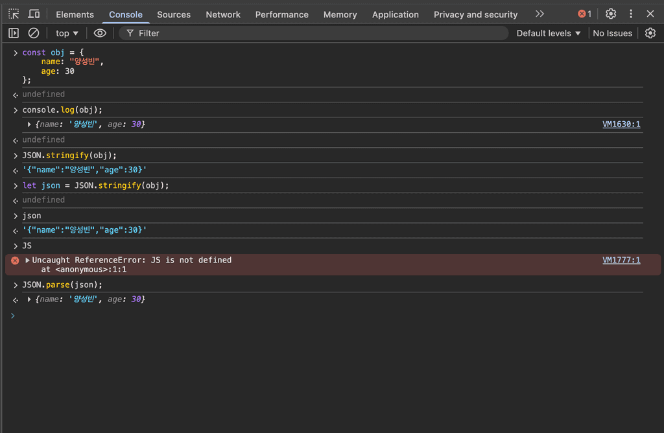Open the three-dot customize DevTools menu
Screen dimensions: 664x433
631,14
